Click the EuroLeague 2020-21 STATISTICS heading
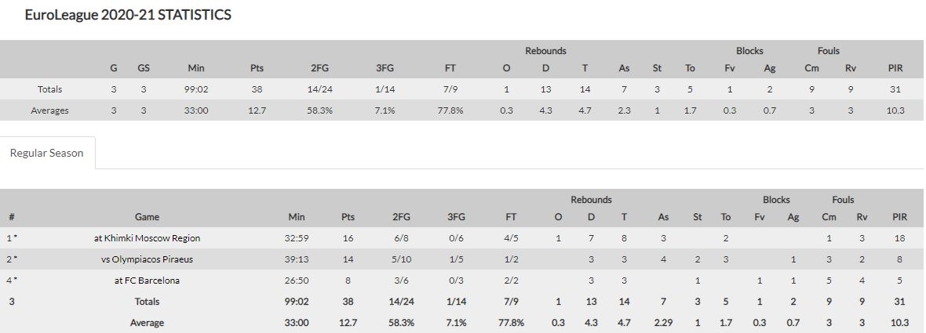Image resolution: width=926 pixels, height=333 pixels. [128, 16]
